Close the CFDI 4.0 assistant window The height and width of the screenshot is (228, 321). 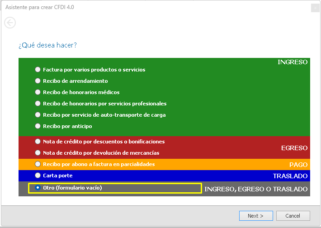(x=315, y=8)
